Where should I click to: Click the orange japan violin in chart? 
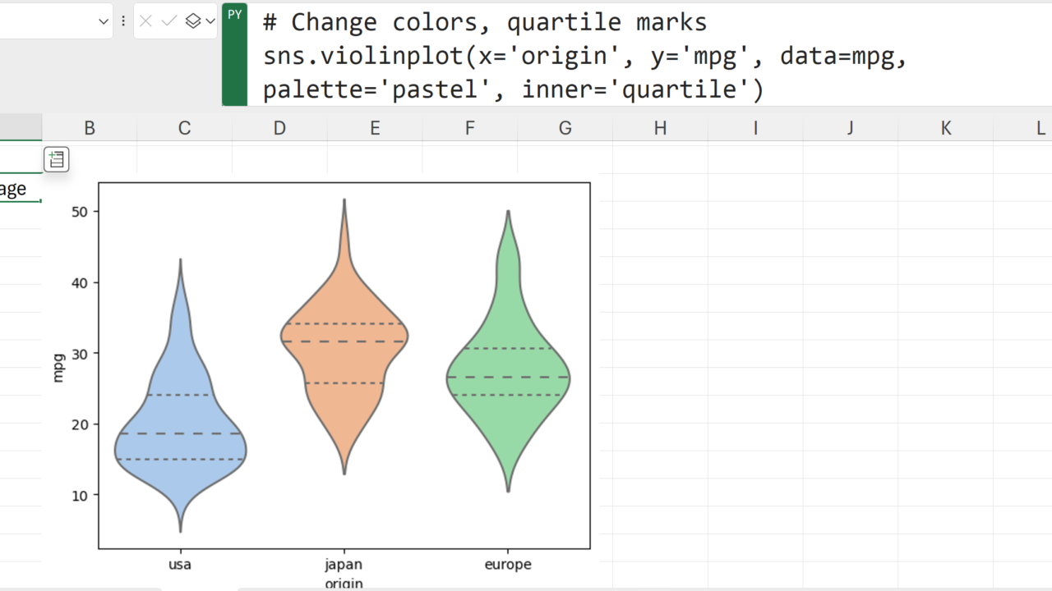(344, 361)
